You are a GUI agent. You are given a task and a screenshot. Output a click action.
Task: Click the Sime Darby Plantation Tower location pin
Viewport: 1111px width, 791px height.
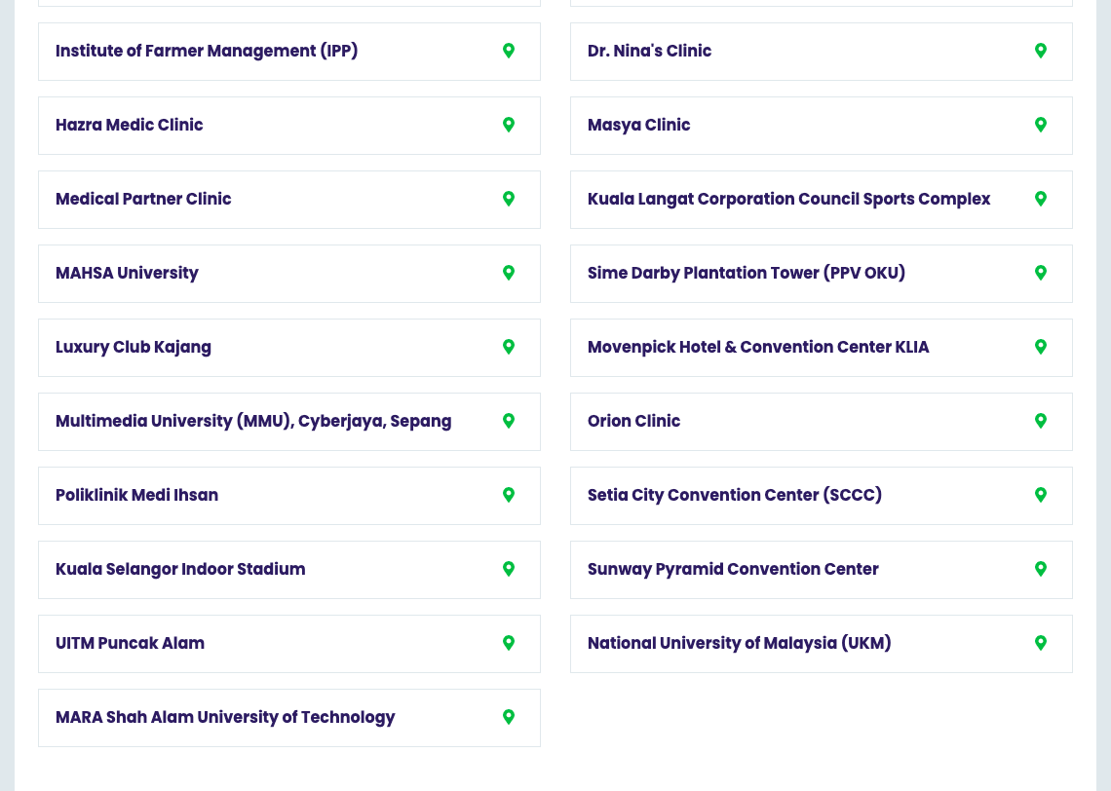point(1040,273)
